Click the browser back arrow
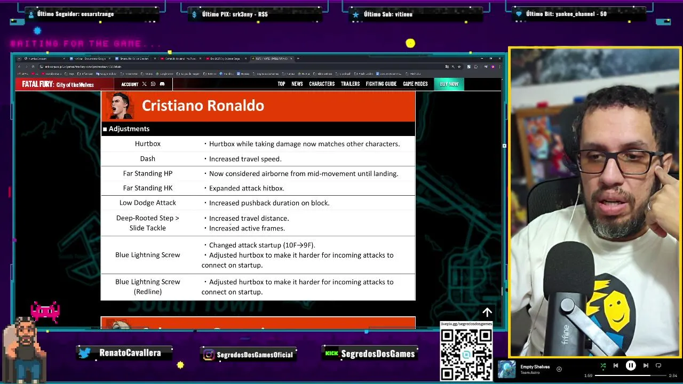Screen dimensions: 683x384 click(19, 67)
